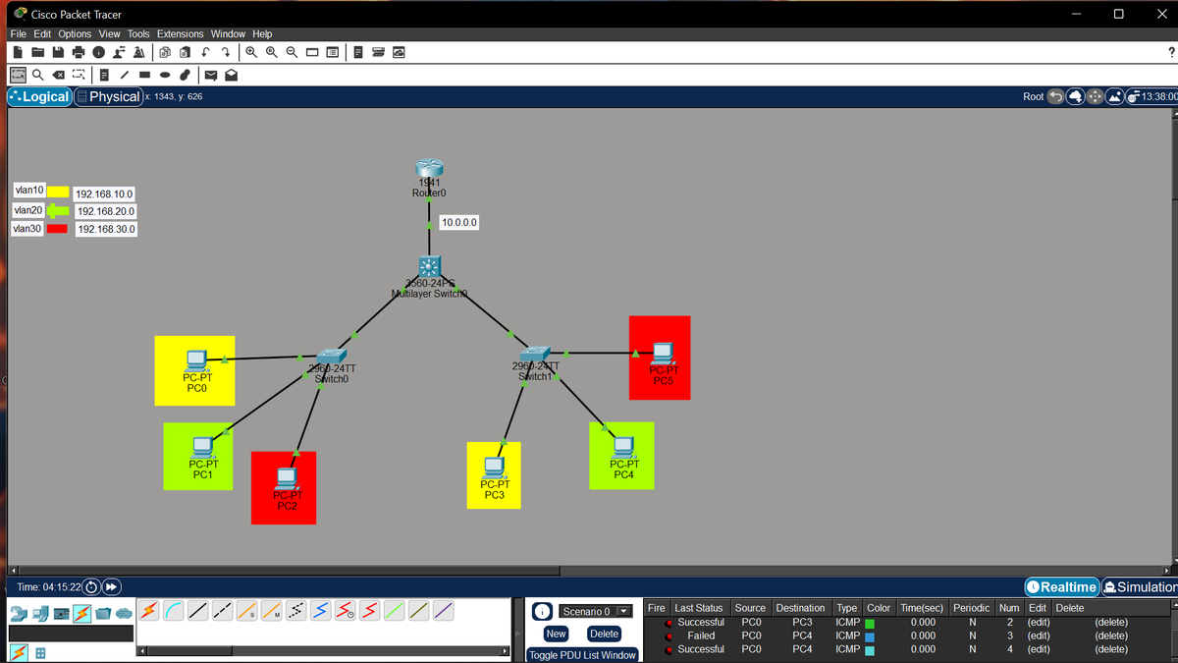Click the Print icon
Screen dimensions: 1178x663
79,52
